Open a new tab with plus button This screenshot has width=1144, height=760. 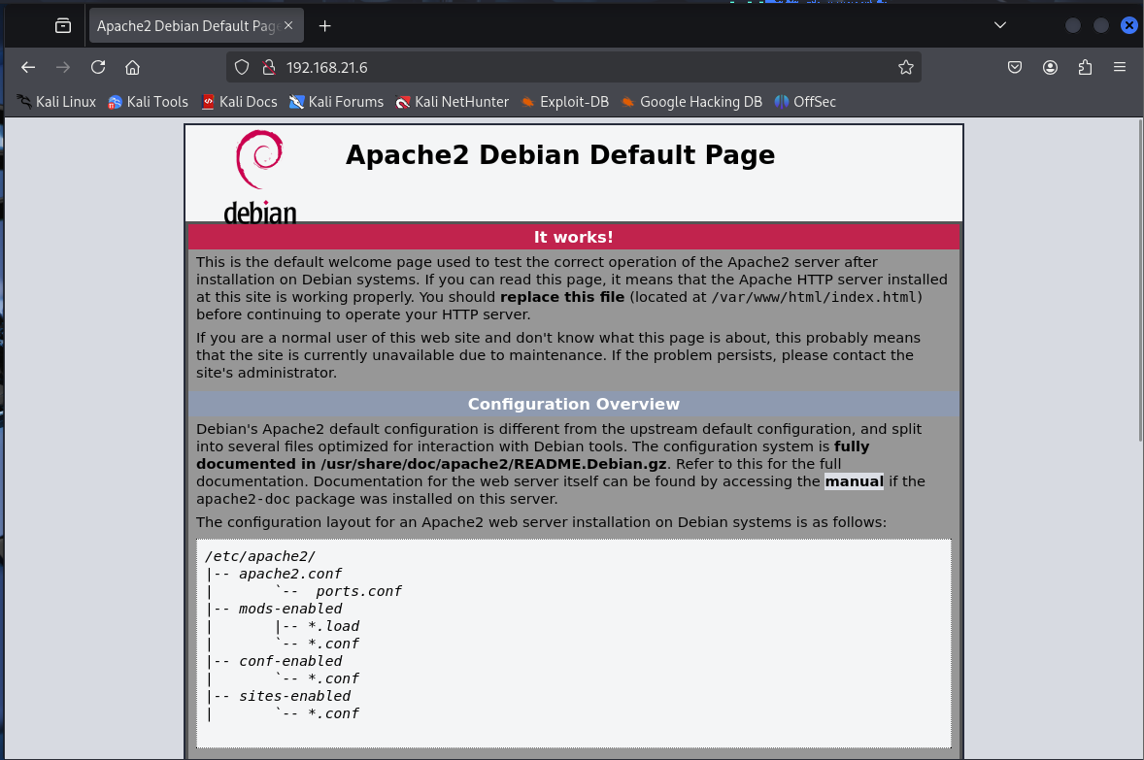click(324, 26)
